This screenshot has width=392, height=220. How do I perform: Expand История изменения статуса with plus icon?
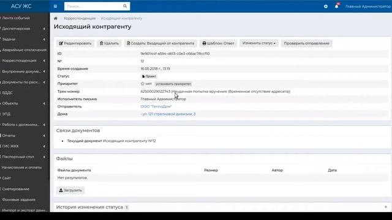pyautogui.click(x=385, y=207)
